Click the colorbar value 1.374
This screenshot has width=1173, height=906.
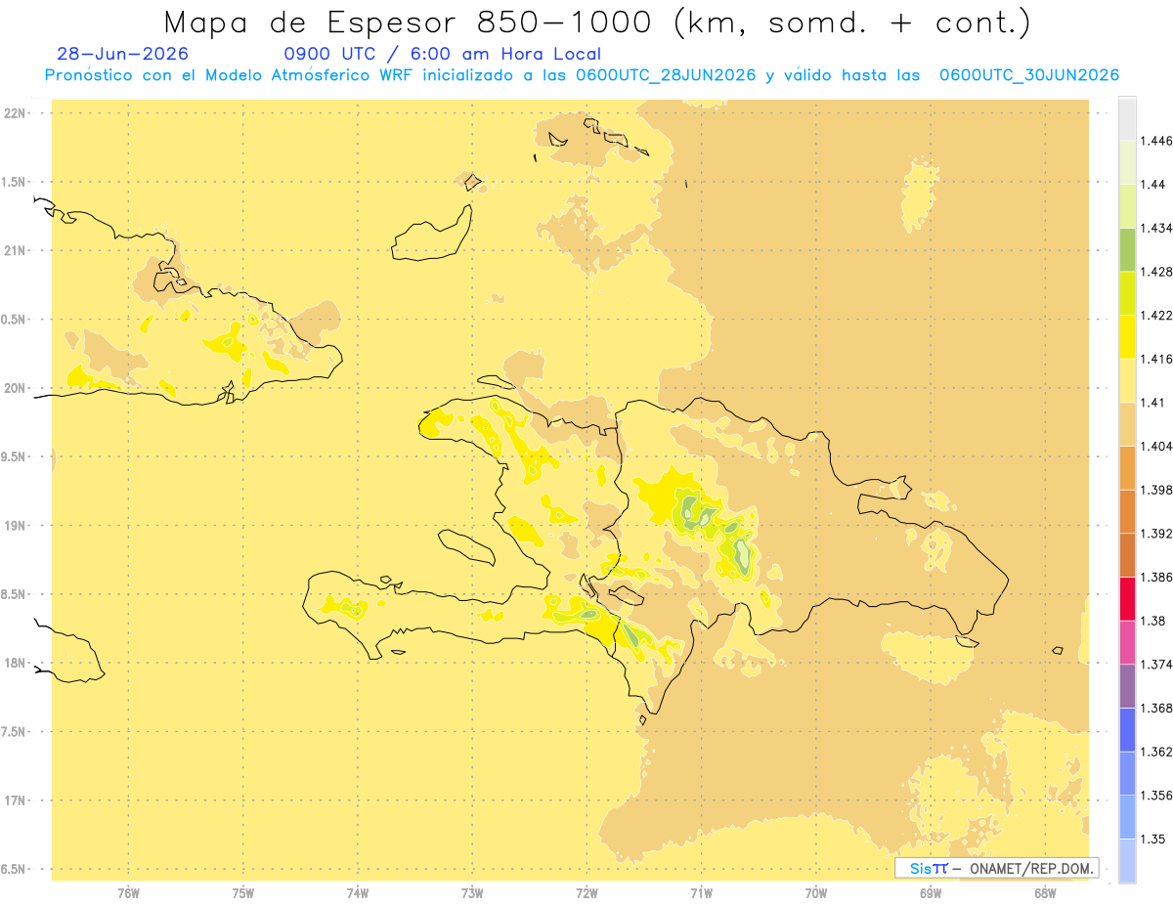click(x=1155, y=664)
